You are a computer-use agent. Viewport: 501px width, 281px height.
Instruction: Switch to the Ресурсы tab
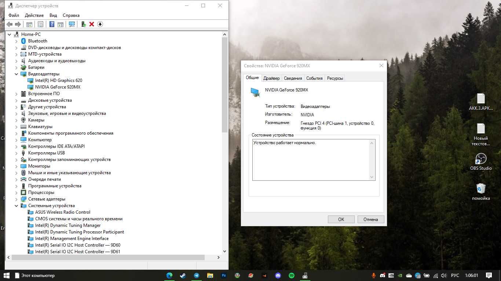[x=335, y=78]
